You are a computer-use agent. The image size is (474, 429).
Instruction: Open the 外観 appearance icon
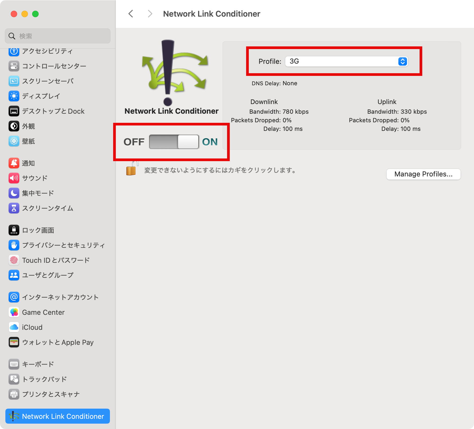14,126
